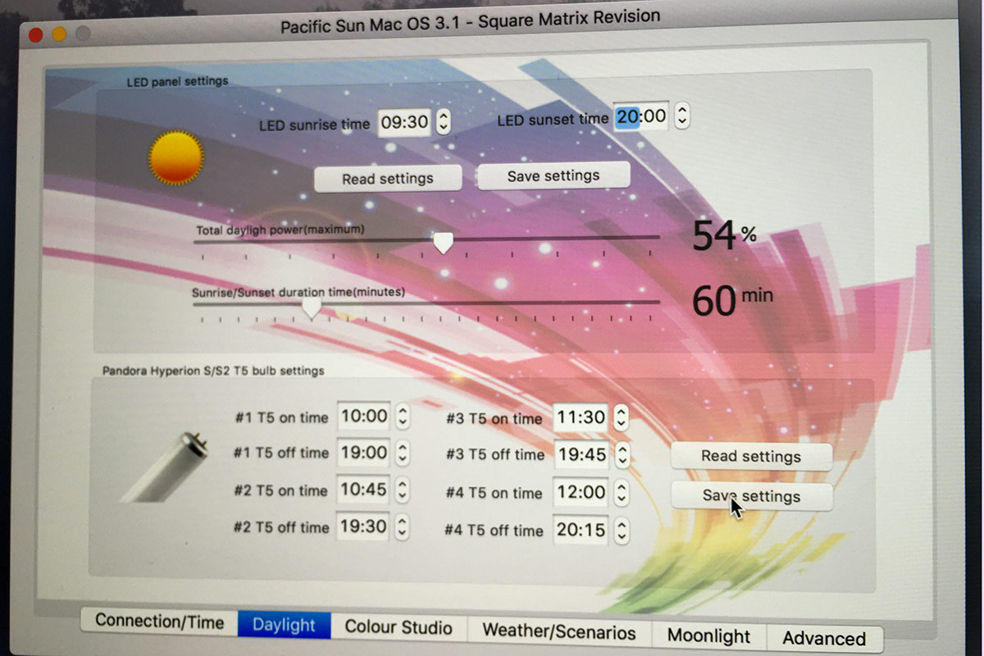The width and height of the screenshot is (984, 656).
Task: Click Read settings for T5 bulb settings
Action: pyautogui.click(x=751, y=457)
